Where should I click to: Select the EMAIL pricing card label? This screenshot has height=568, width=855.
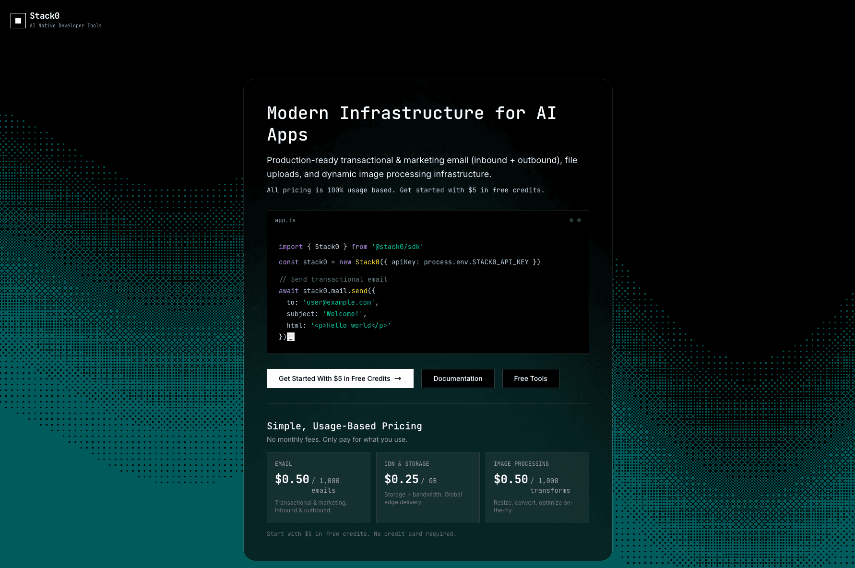pyautogui.click(x=283, y=464)
